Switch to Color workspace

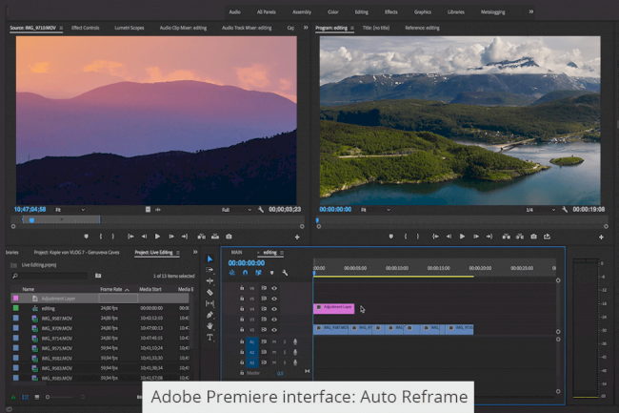tap(332, 11)
